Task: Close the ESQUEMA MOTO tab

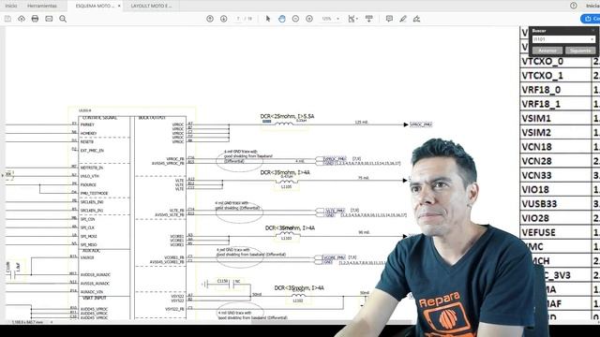Action: 119,6
